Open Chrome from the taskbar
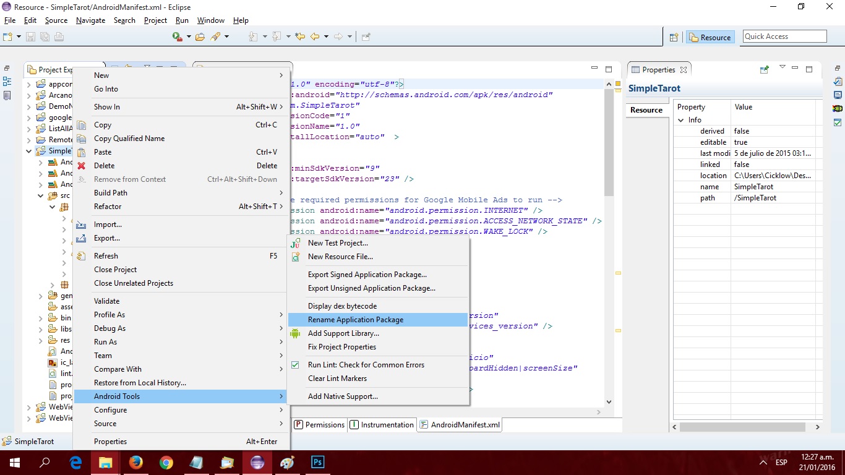Screen dimensions: 845x475 (166, 462)
